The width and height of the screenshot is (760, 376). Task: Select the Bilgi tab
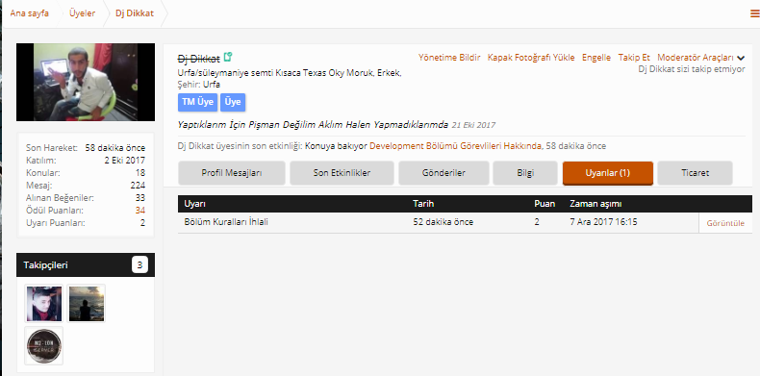525,173
